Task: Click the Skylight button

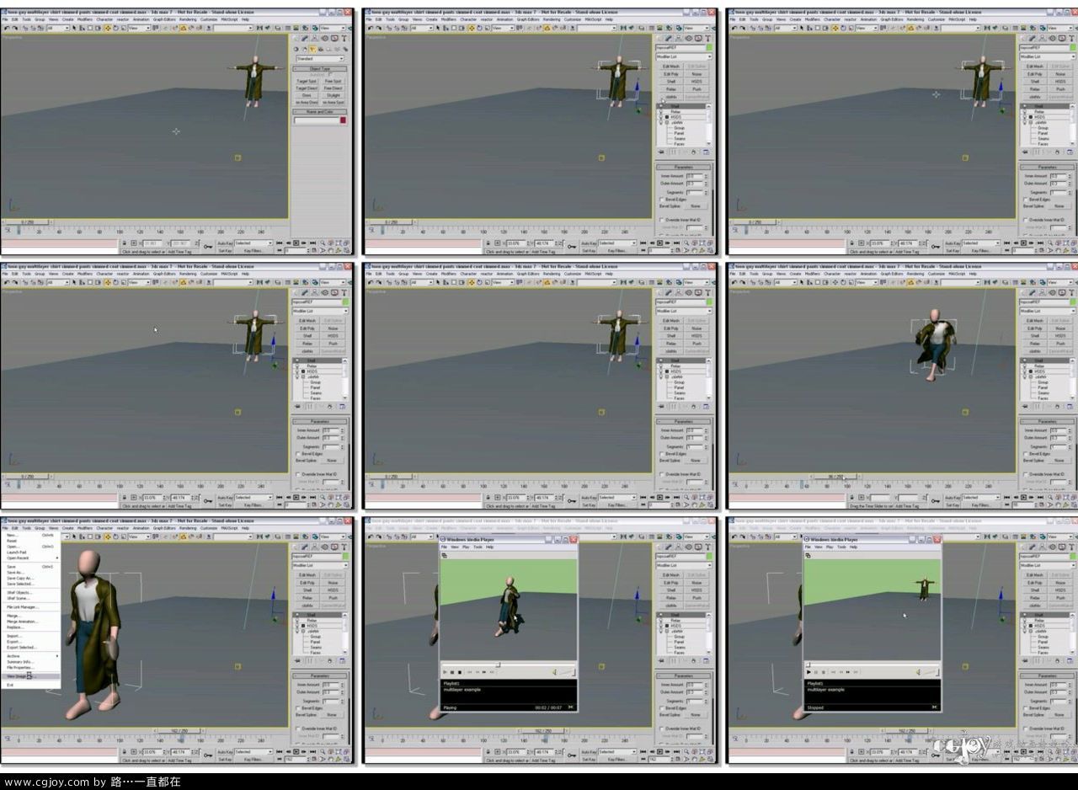Action: [x=333, y=95]
